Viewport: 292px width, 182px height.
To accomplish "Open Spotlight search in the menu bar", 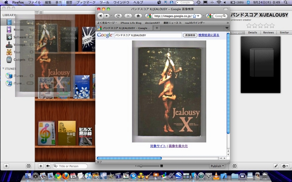I will (x=286, y=3).
